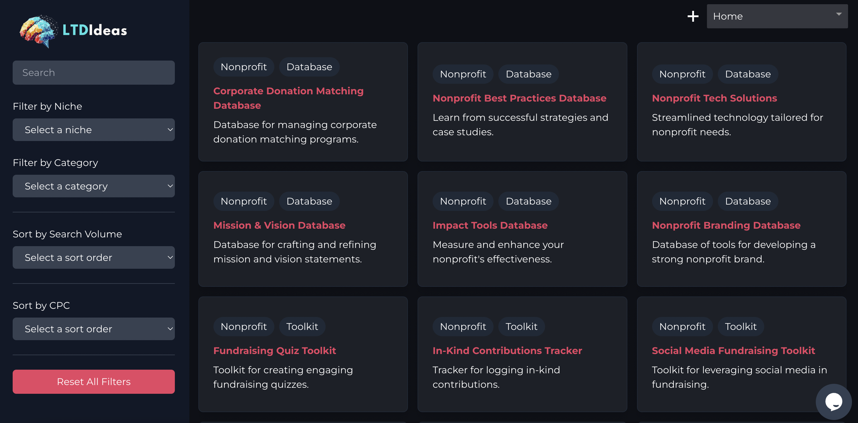858x423 pixels.
Task: Open the Impact Tools Database idea
Action: pos(490,225)
